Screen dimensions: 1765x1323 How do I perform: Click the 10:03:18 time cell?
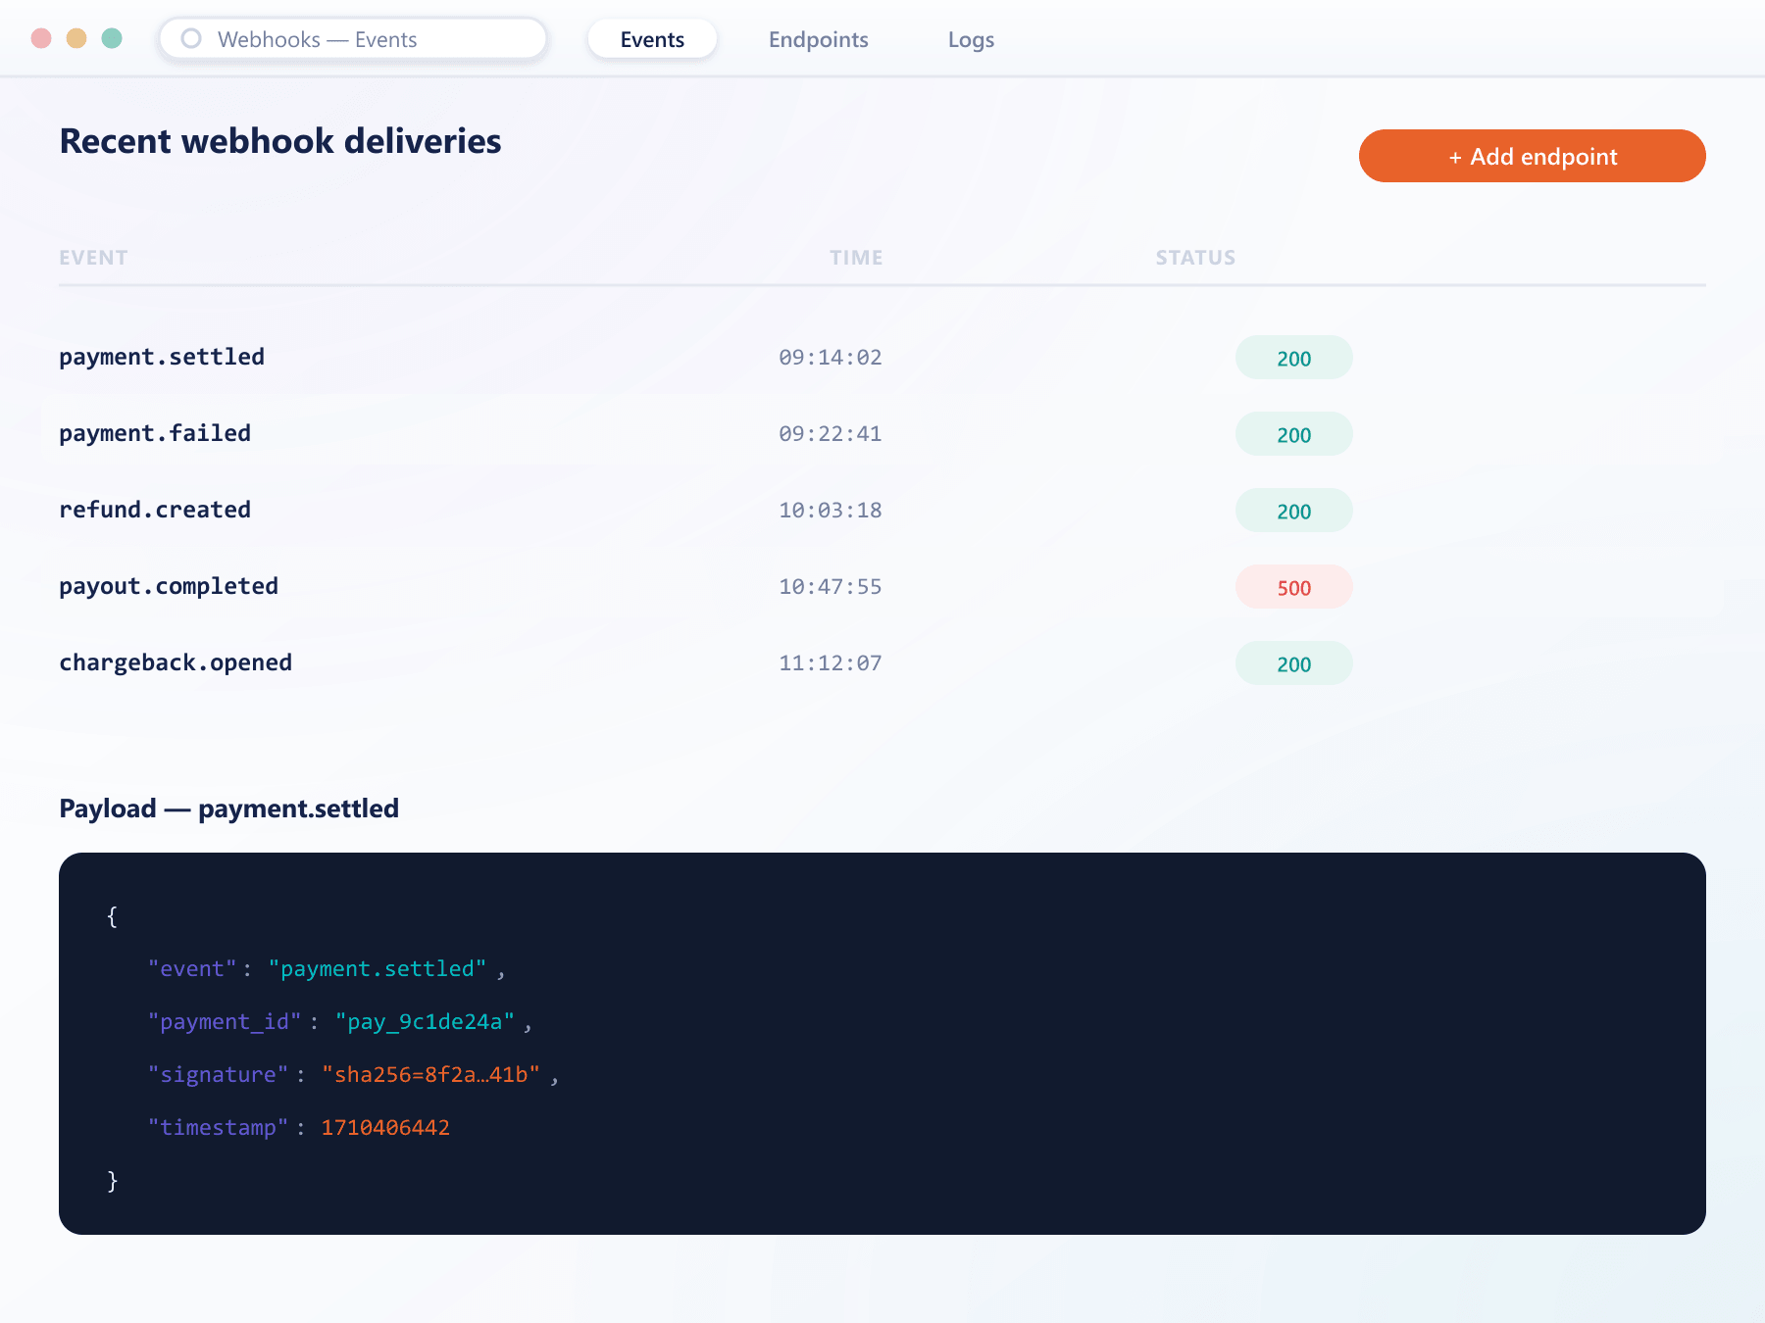(x=831, y=511)
